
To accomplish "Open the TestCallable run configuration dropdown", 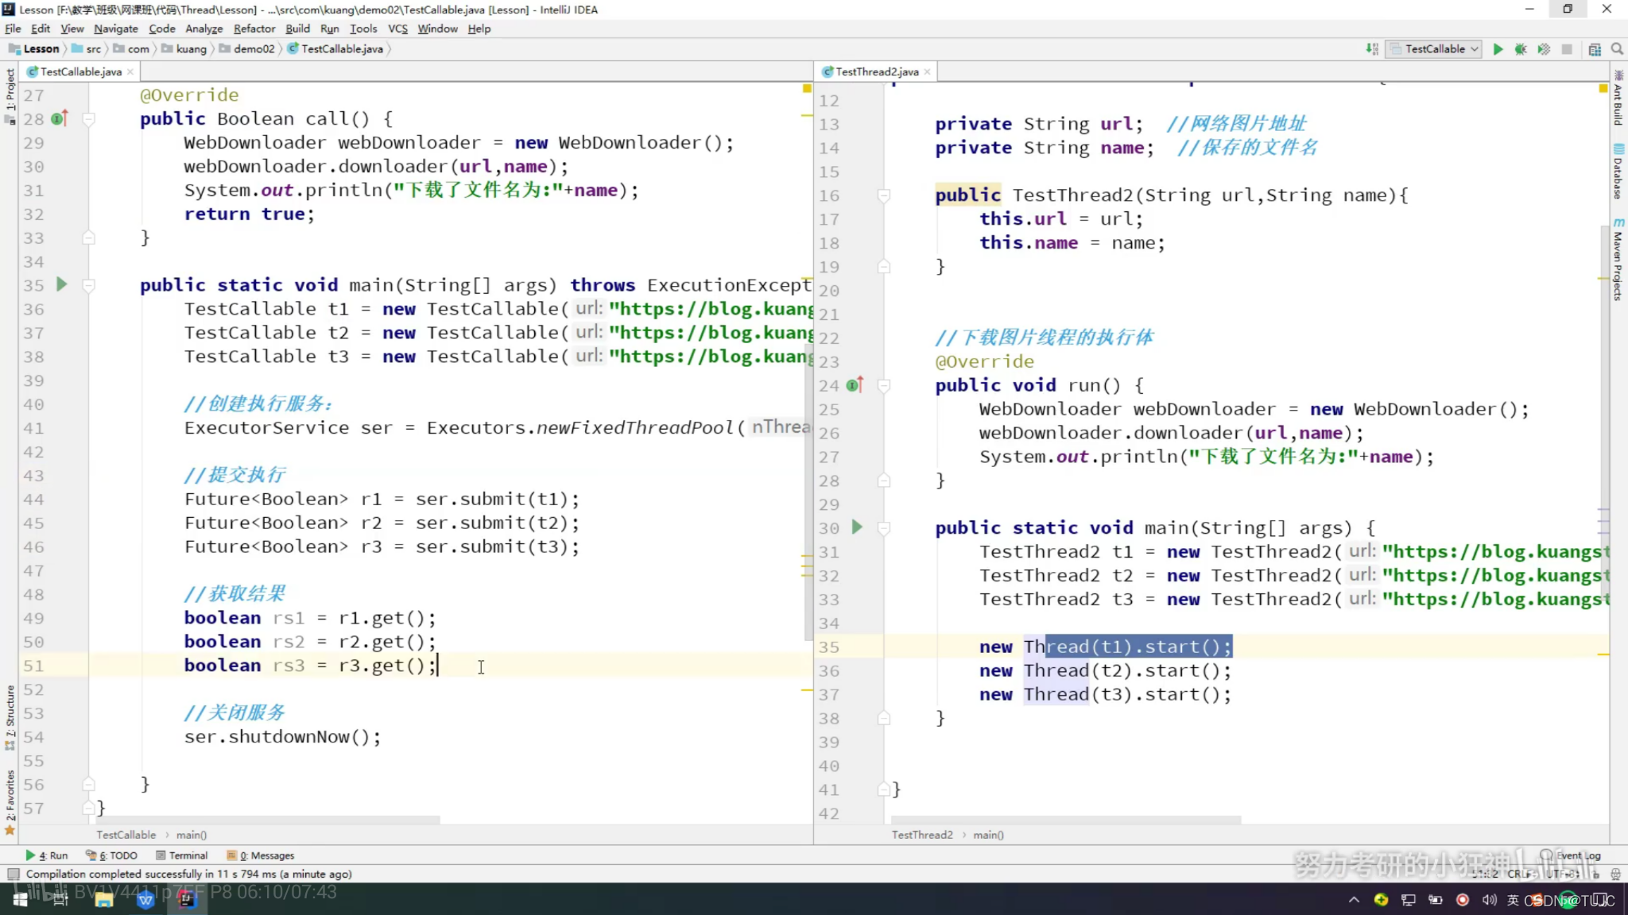I will [x=1434, y=49].
